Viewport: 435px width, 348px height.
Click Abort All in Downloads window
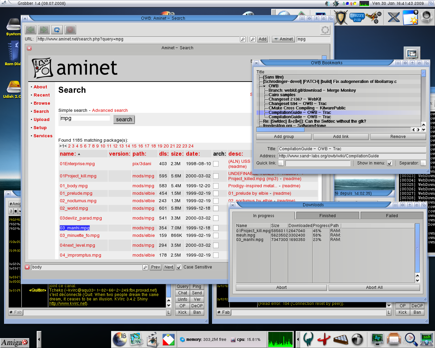tap(374, 288)
